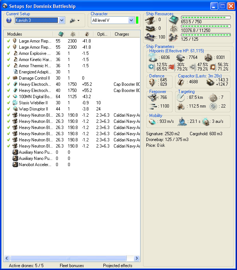Open the Active drones: 5 / 5 link
Image resolution: width=237 pixels, height=270 pixels.
(x=26, y=266)
